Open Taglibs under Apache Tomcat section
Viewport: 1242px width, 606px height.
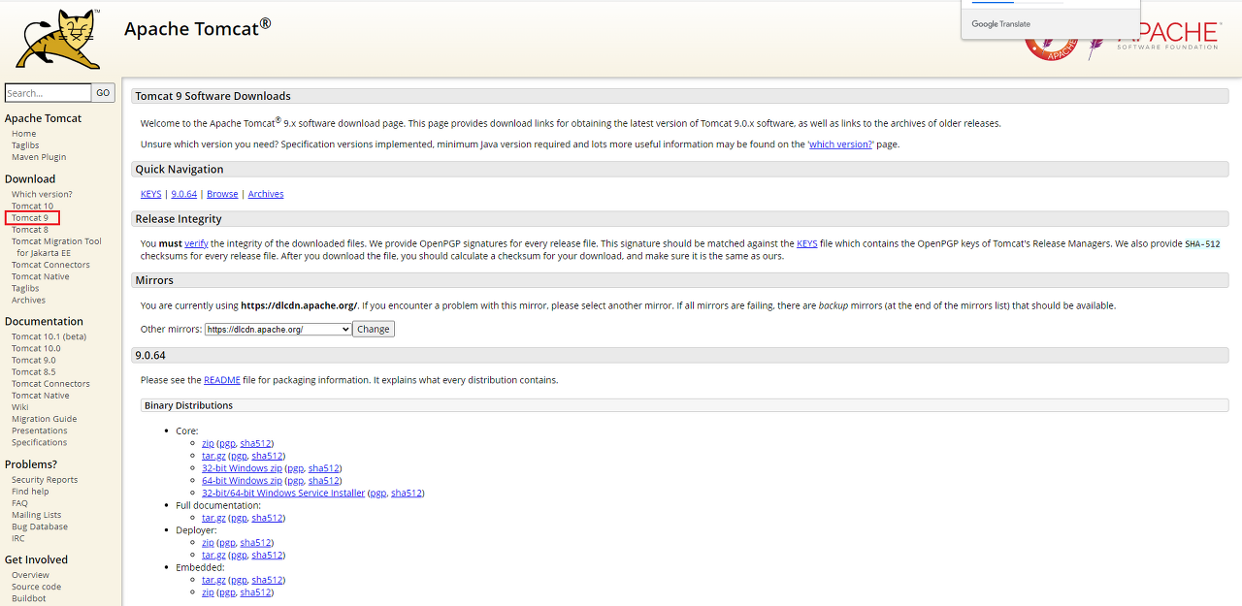point(25,145)
